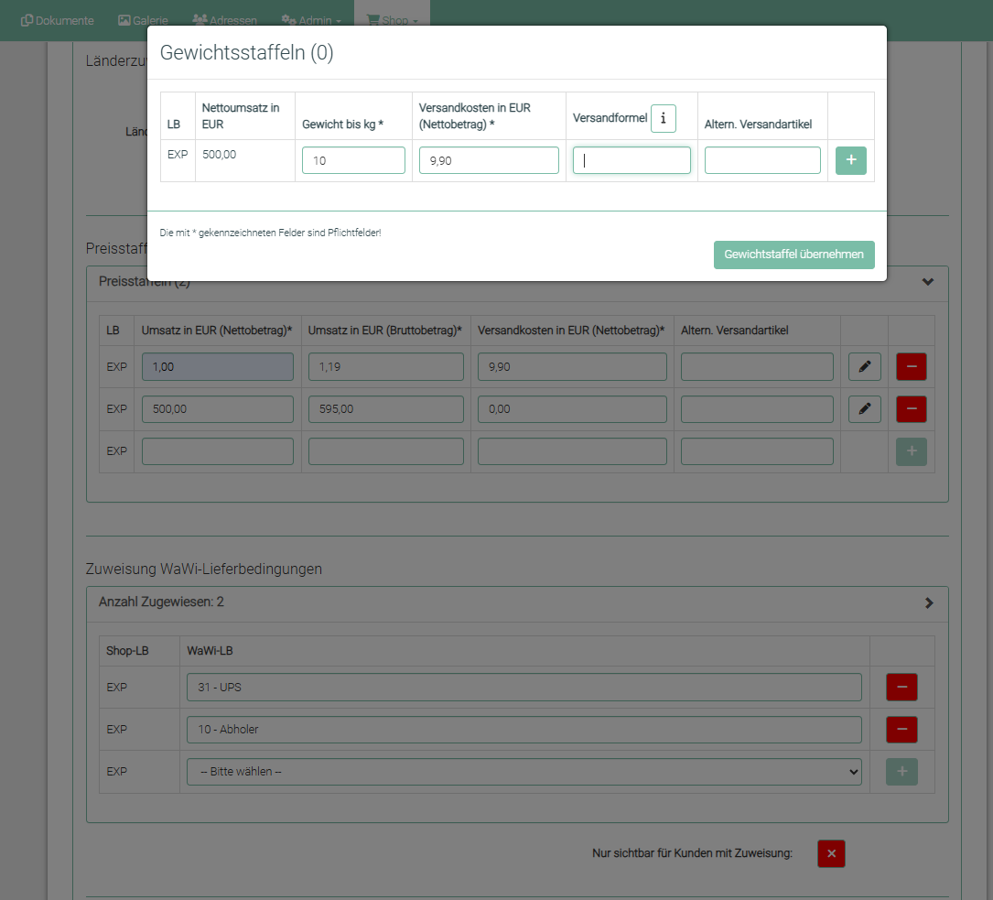The width and height of the screenshot is (993, 900).
Task: Expand the 'Anzahl Zugewiesen: 2' panel chevron
Action: (929, 602)
